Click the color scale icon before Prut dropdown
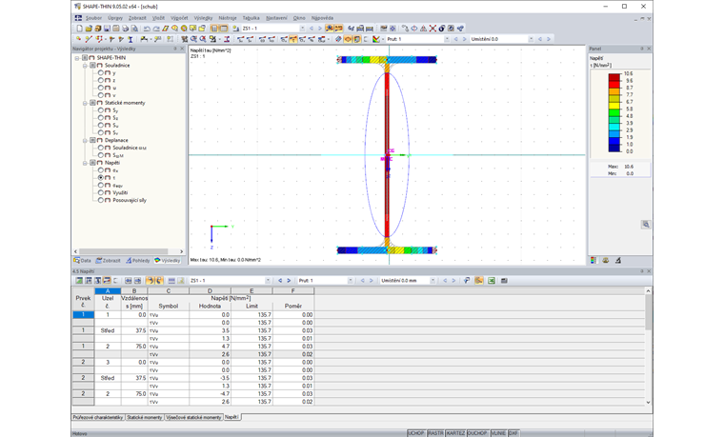The width and height of the screenshot is (724, 437). [x=375, y=39]
